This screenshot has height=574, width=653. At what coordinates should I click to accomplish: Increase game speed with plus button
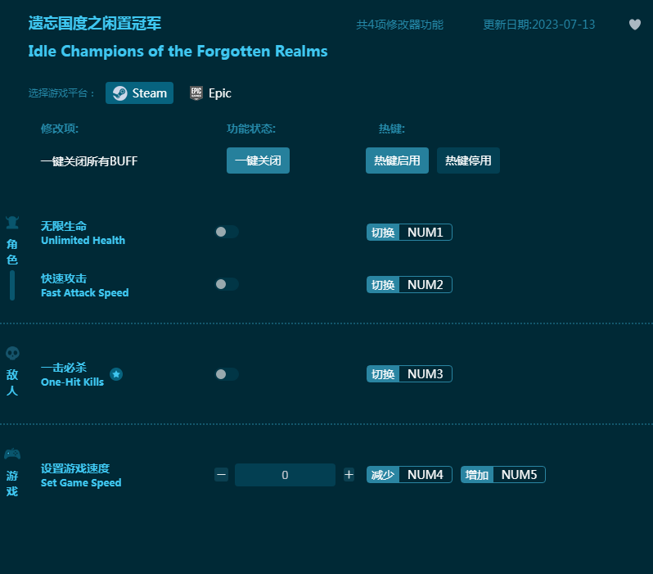point(349,475)
